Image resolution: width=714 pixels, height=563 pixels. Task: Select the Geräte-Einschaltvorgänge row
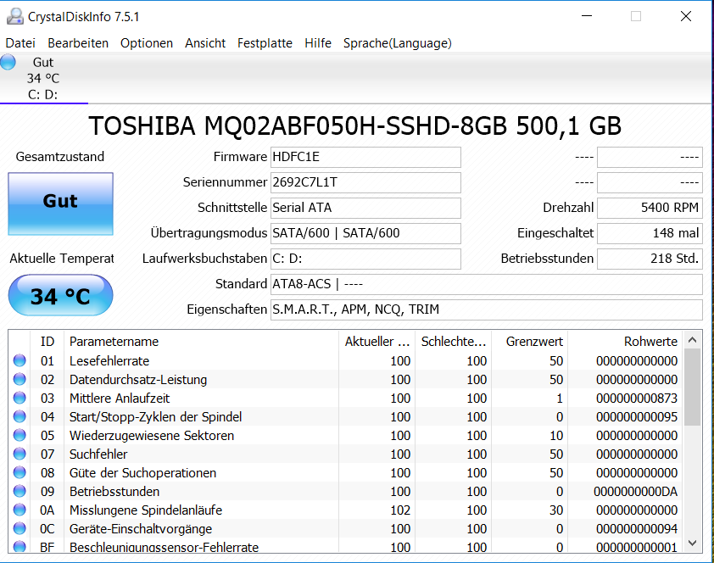click(x=345, y=529)
